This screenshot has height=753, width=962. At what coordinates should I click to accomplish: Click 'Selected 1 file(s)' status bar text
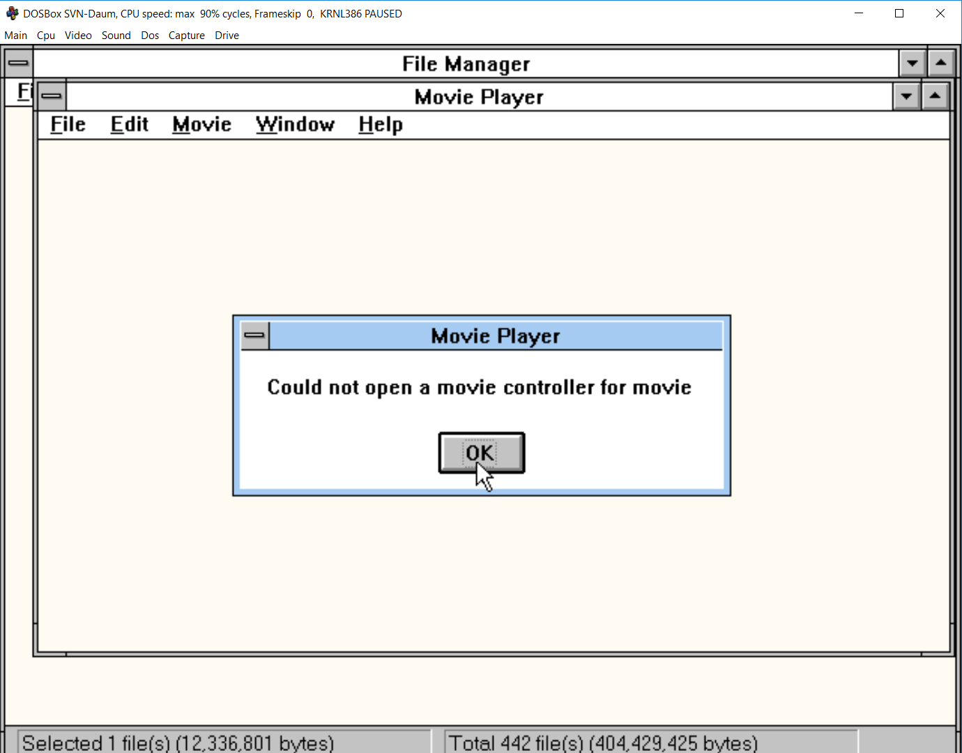(178, 743)
